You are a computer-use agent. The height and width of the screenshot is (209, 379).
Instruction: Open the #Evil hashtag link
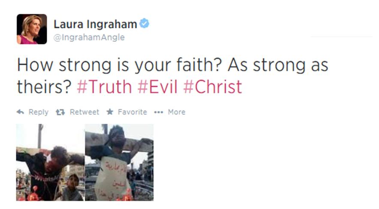pos(158,87)
